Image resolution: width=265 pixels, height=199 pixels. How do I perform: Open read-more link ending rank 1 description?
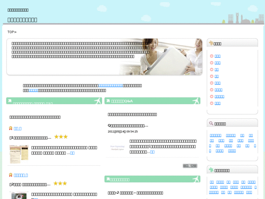72,153
